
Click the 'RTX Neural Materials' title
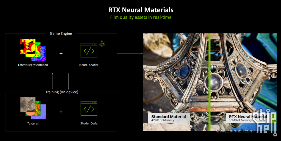141,10
